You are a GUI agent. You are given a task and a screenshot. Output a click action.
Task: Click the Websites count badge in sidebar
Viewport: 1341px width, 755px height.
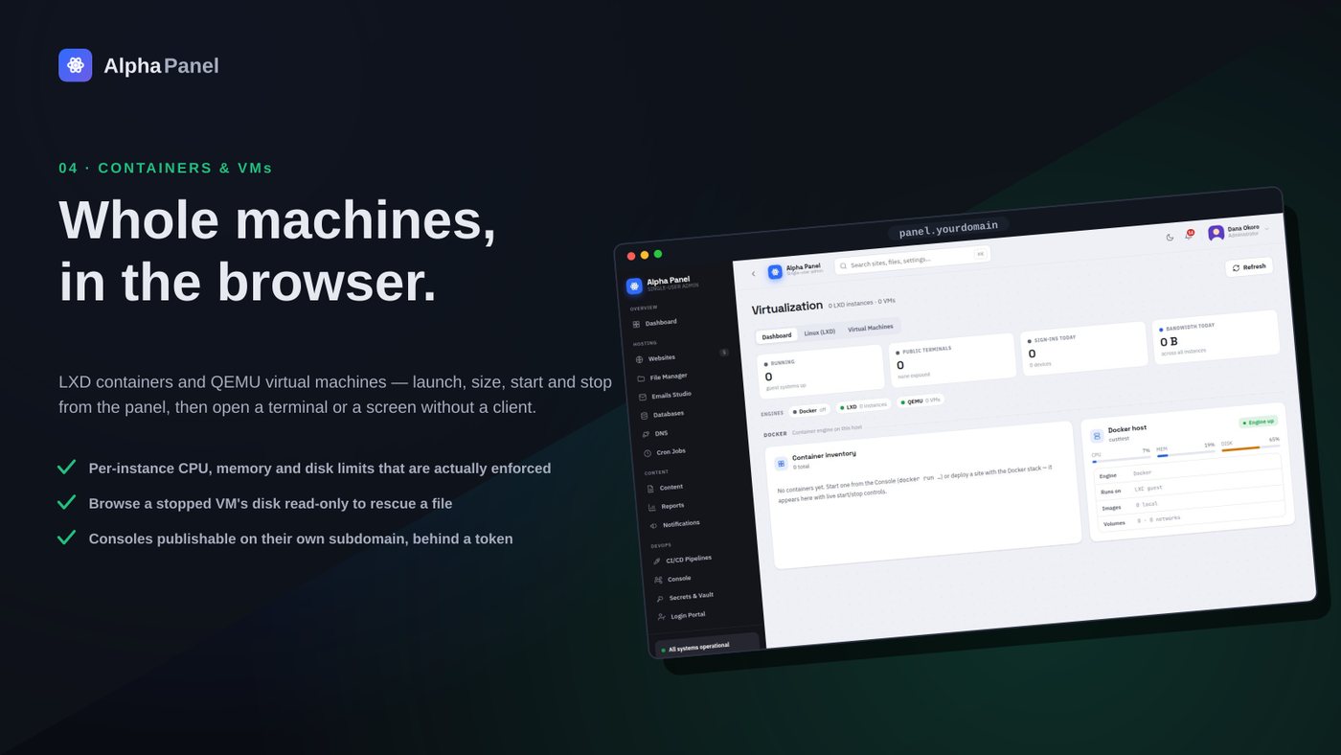[x=724, y=353]
